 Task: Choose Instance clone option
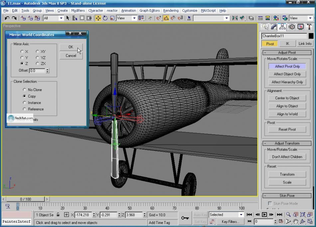(x=24, y=103)
